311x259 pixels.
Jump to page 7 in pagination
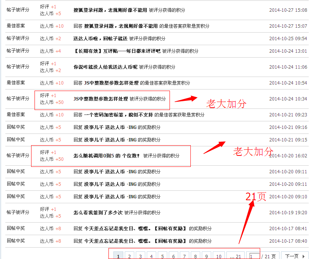click(184, 256)
